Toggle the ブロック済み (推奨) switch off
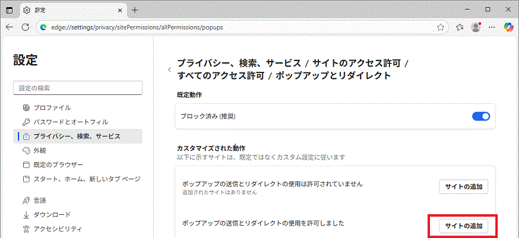 click(x=480, y=116)
